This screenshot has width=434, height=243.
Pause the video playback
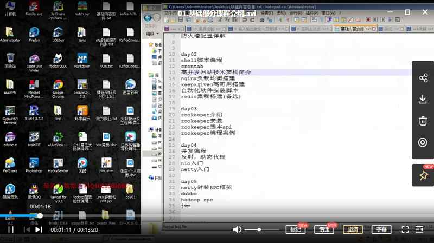pos(10,229)
